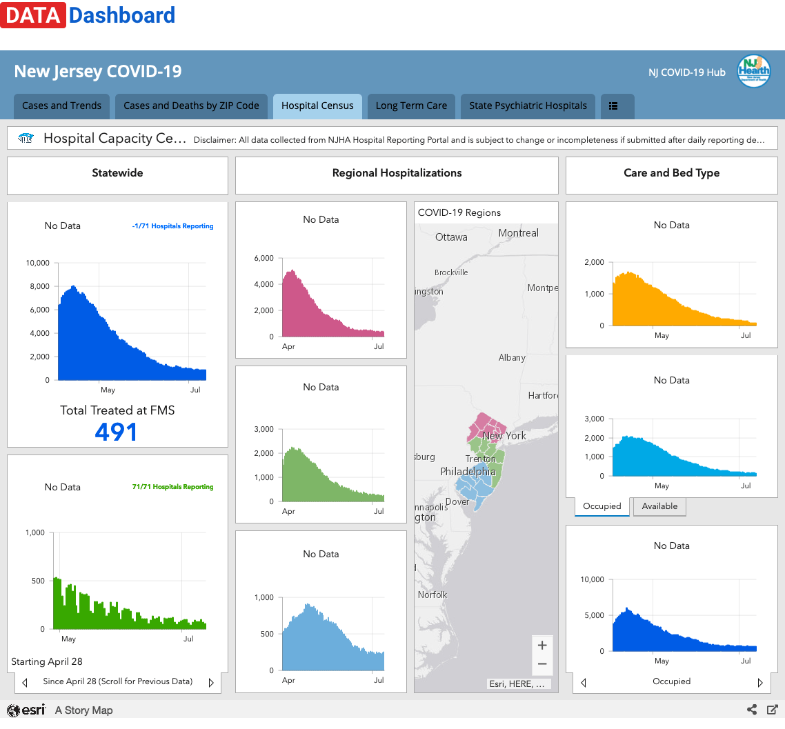The image size is (785, 729).
Task: Click the 71/71 Hospitals Reporting text
Action: [x=172, y=487]
